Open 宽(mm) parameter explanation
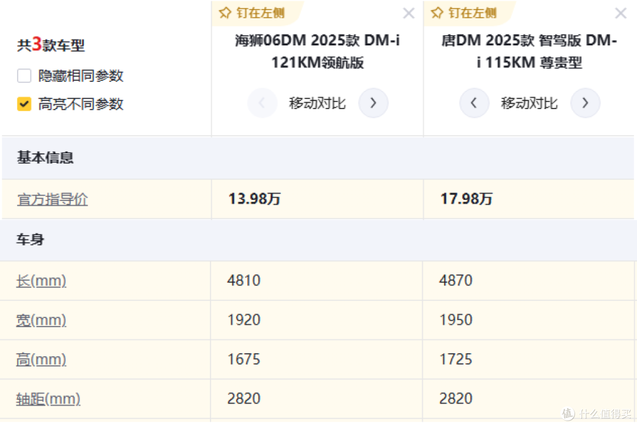This screenshot has height=427, width=637. [41, 320]
